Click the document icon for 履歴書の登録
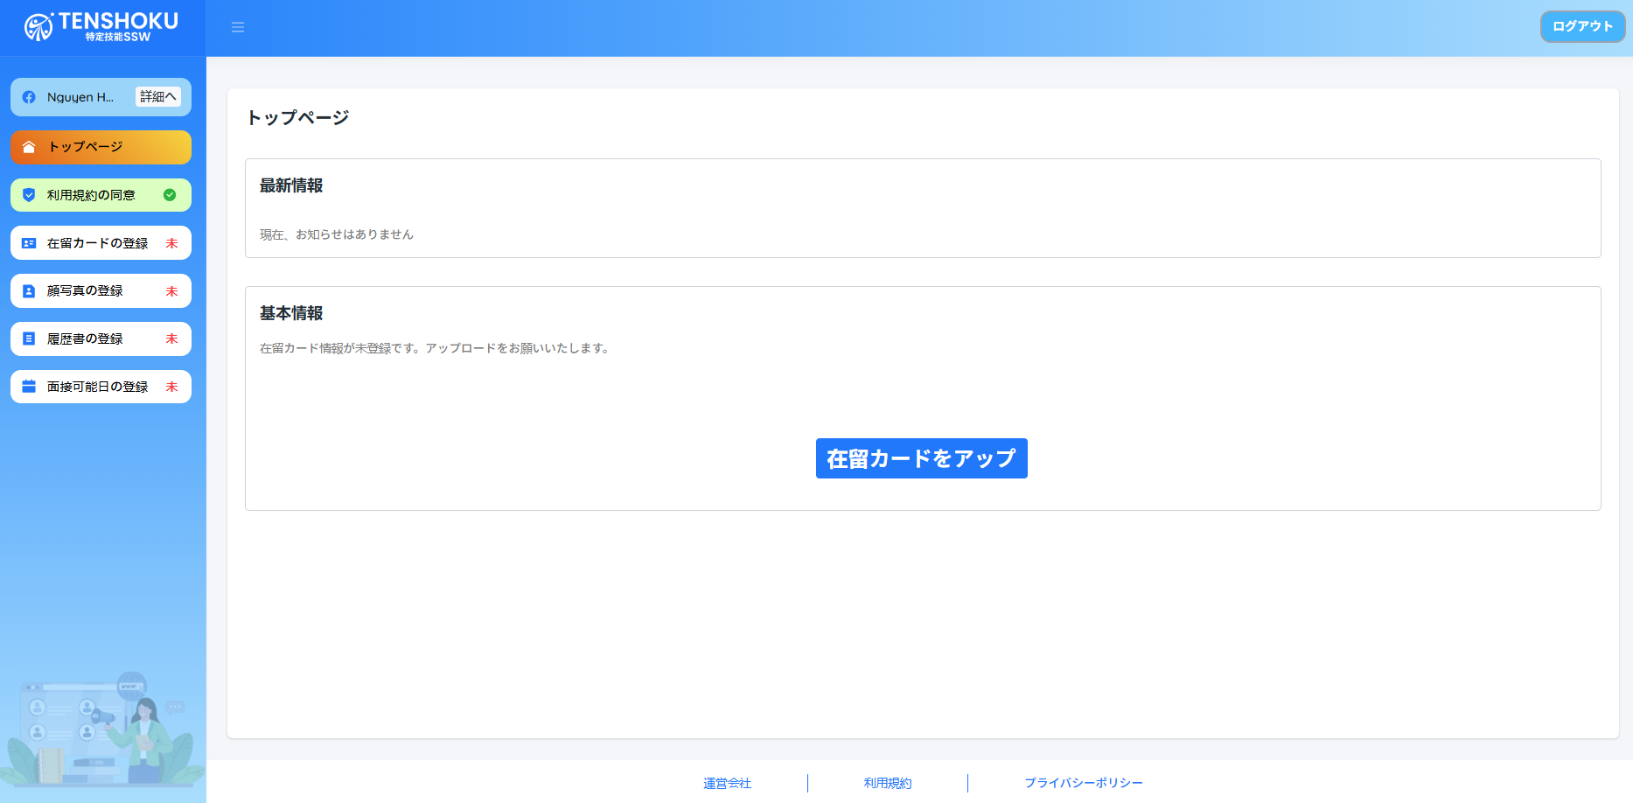 [29, 339]
